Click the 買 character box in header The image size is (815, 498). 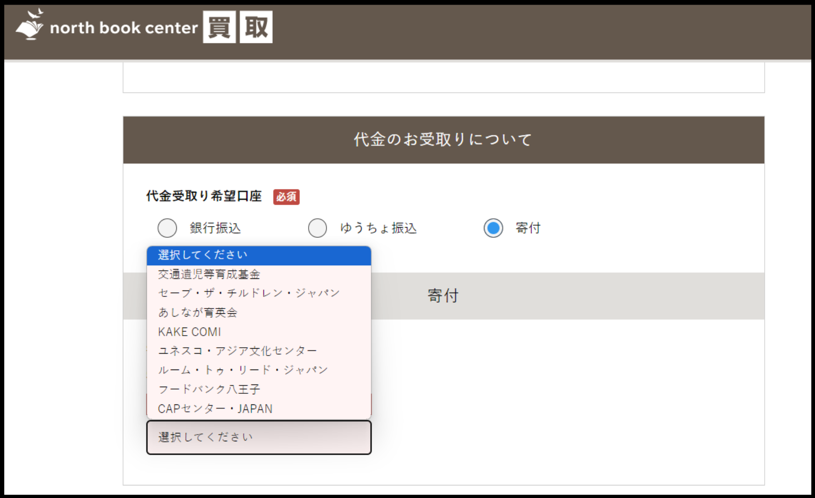click(x=219, y=27)
